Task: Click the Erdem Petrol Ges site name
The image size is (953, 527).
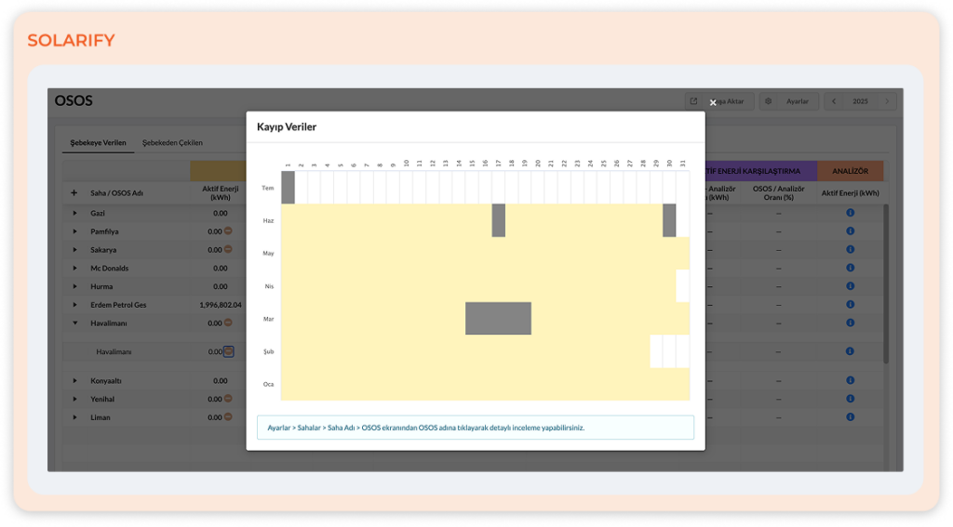Action: 118,305
